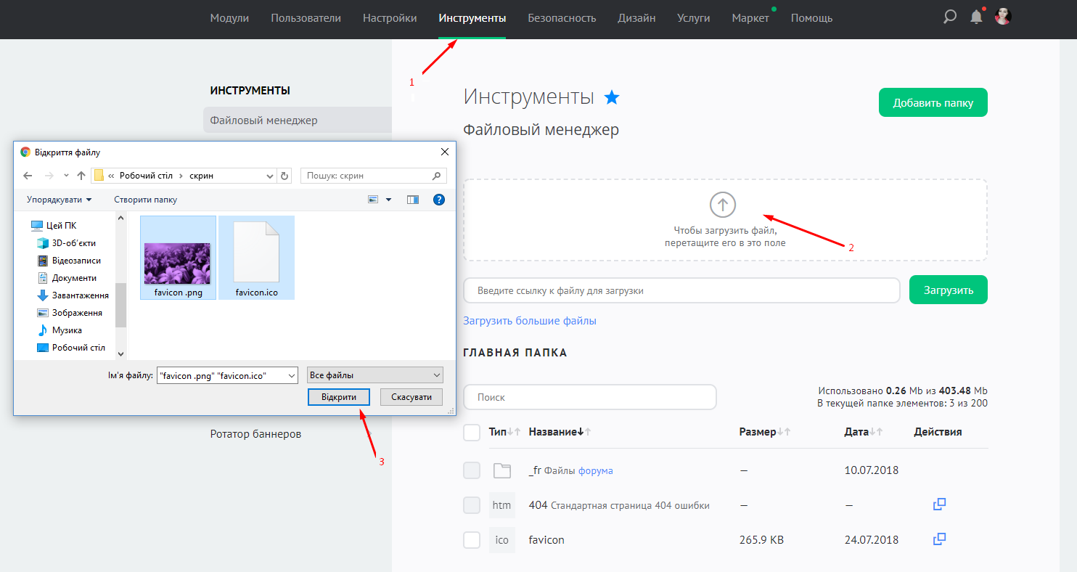The image size is (1077, 572).
Task: Open the notifications bell icon
Action: [x=976, y=17]
